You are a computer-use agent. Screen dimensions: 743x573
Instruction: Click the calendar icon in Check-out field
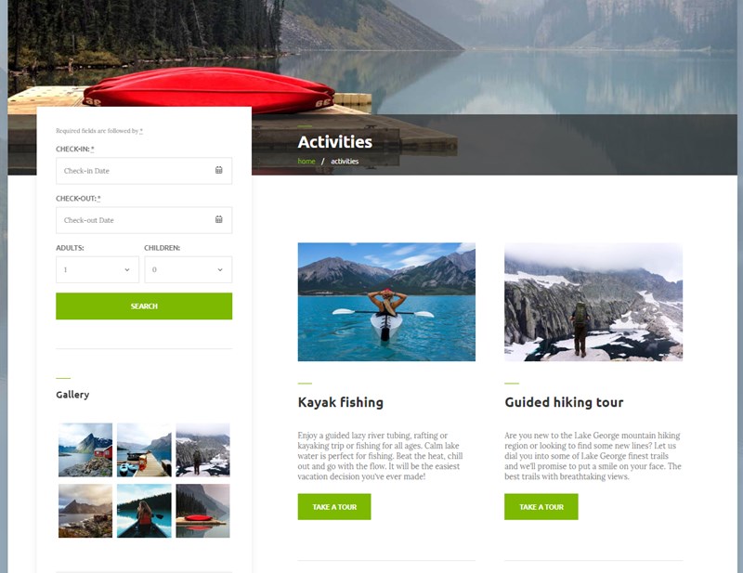[219, 219]
